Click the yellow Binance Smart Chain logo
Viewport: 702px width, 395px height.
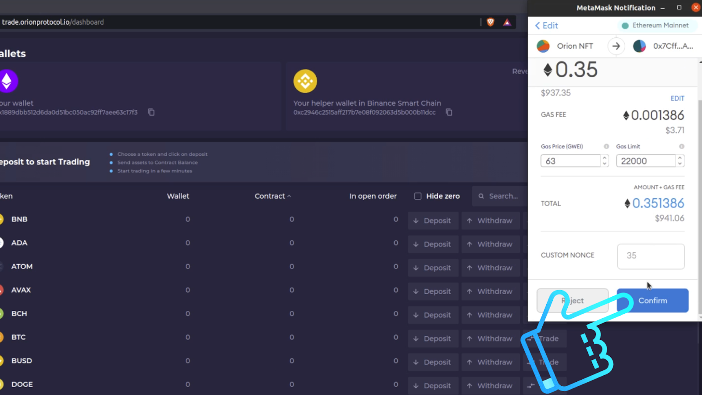[305, 81]
